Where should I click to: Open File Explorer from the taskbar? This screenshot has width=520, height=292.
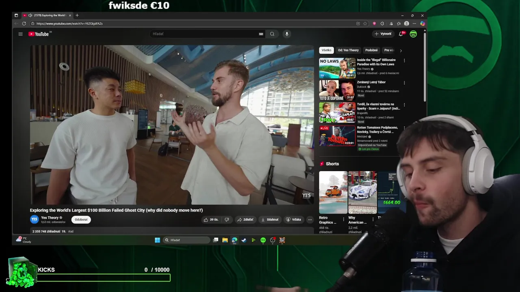click(225, 240)
